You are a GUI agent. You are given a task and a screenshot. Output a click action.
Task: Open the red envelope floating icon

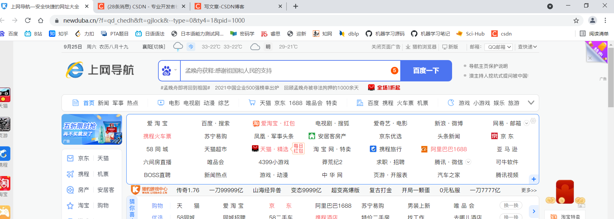pyautogui.click(x=565, y=192)
